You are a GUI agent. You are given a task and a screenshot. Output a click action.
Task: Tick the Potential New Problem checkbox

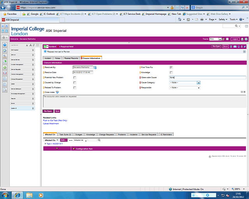pyautogui.click(x=75, y=77)
